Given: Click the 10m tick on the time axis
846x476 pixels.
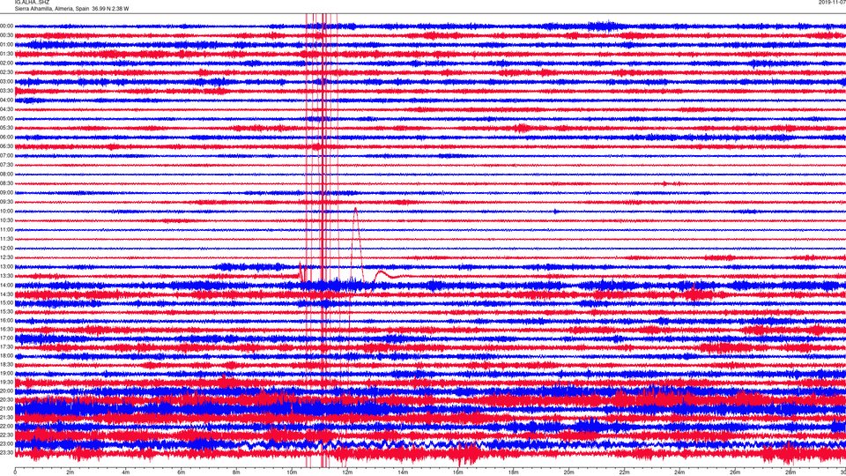Looking at the screenshot, I should tap(292, 472).
